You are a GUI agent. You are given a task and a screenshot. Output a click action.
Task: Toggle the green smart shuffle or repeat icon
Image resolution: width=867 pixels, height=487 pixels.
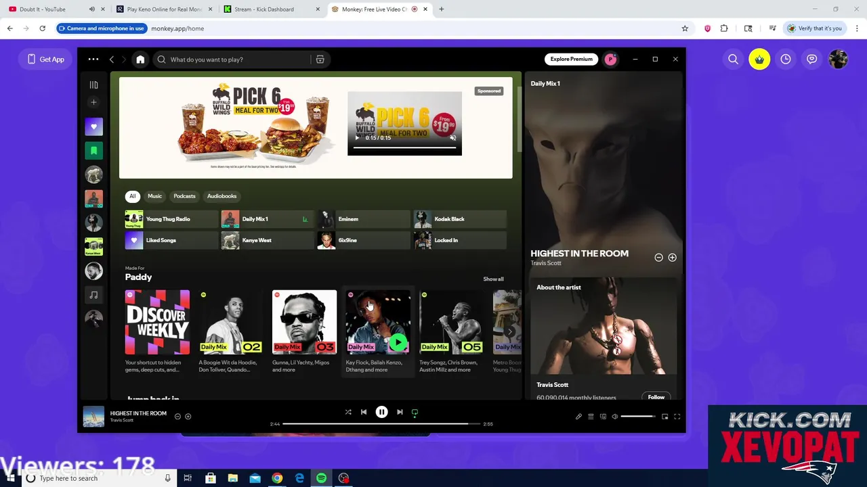[415, 412]
